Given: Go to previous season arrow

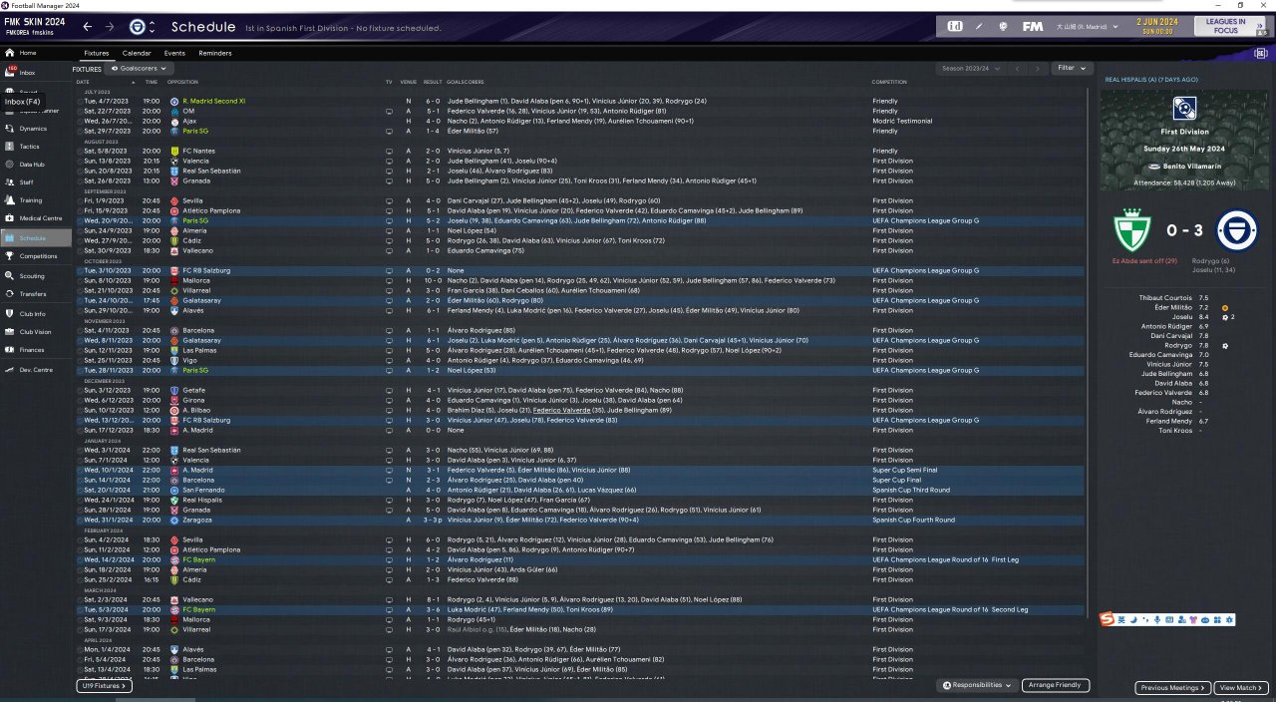Looking at the screenshot, I should click(1016, 69).
